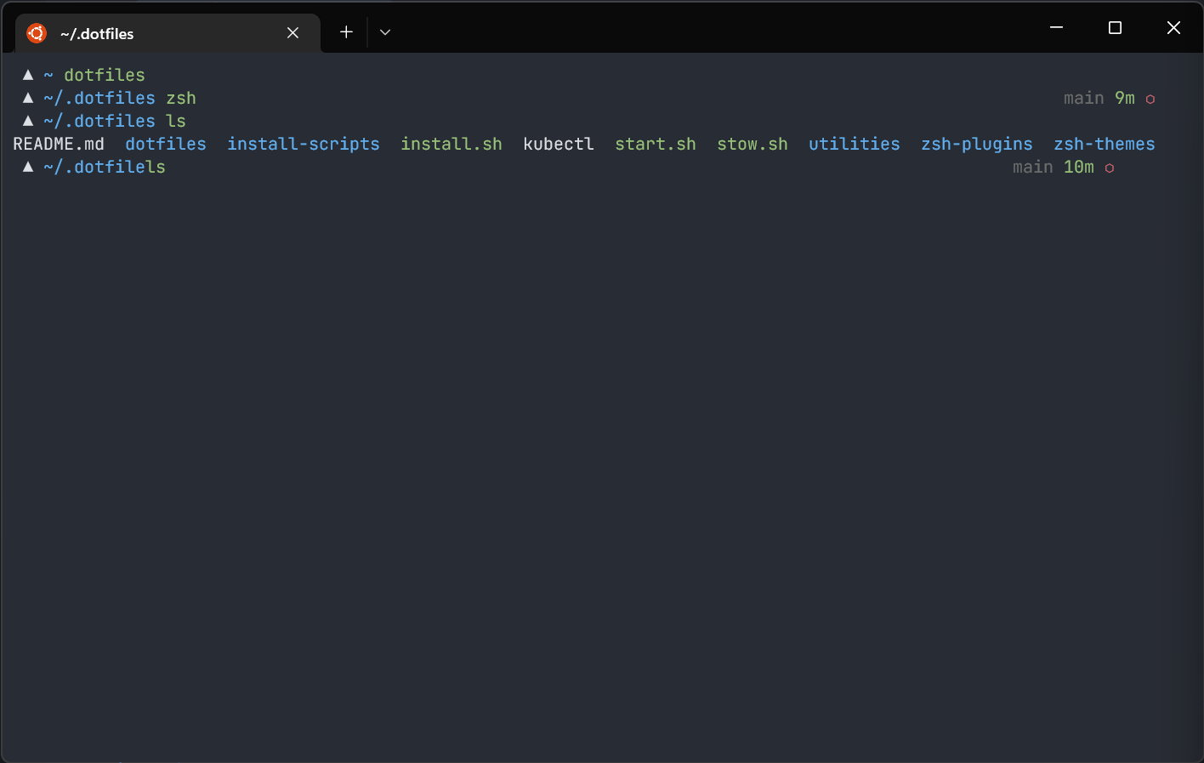This screenshot has width=1204, height=763.
Task: Click the red git status circle beside "9m"
Action: click(1150, 98)
